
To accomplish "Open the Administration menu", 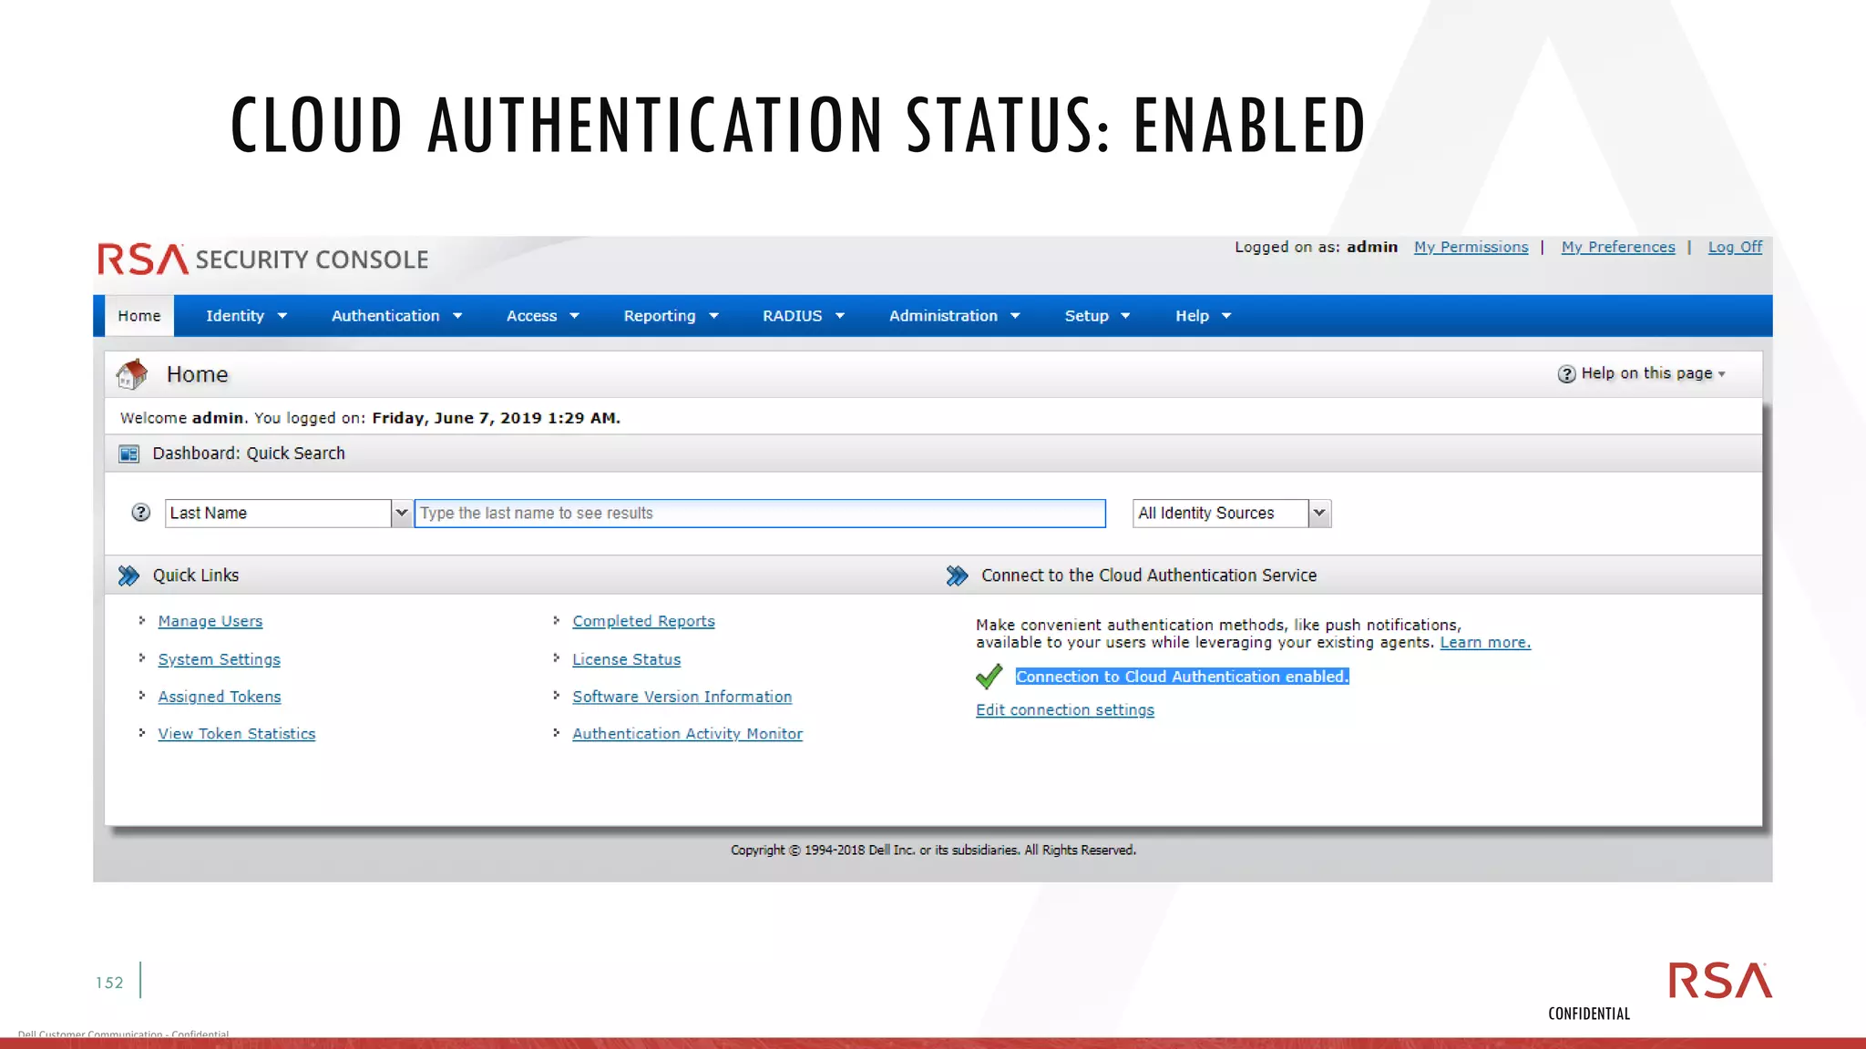I will point(943,316).
